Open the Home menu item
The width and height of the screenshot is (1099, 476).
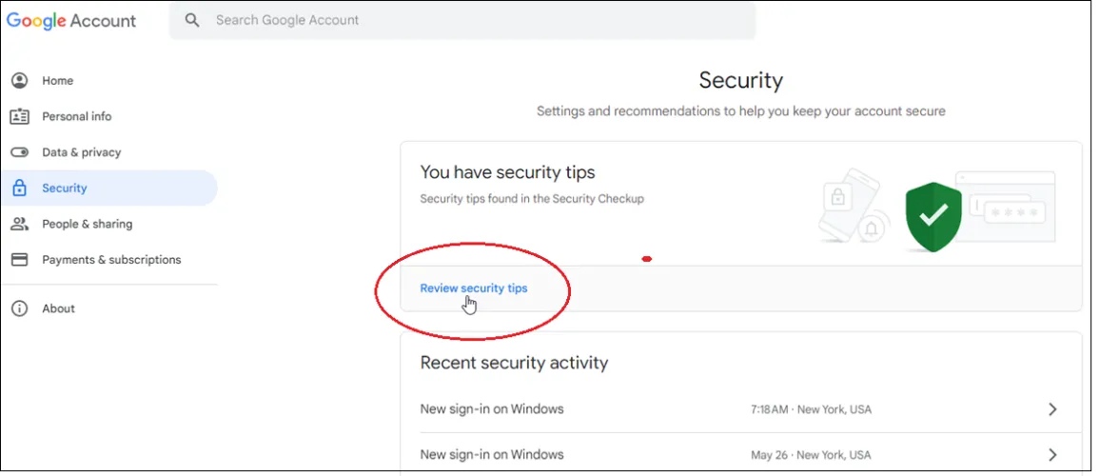(x=57, y=81)
